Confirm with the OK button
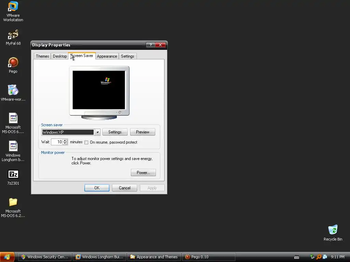The width and height of the screenshot is (350, 262). 97,188
